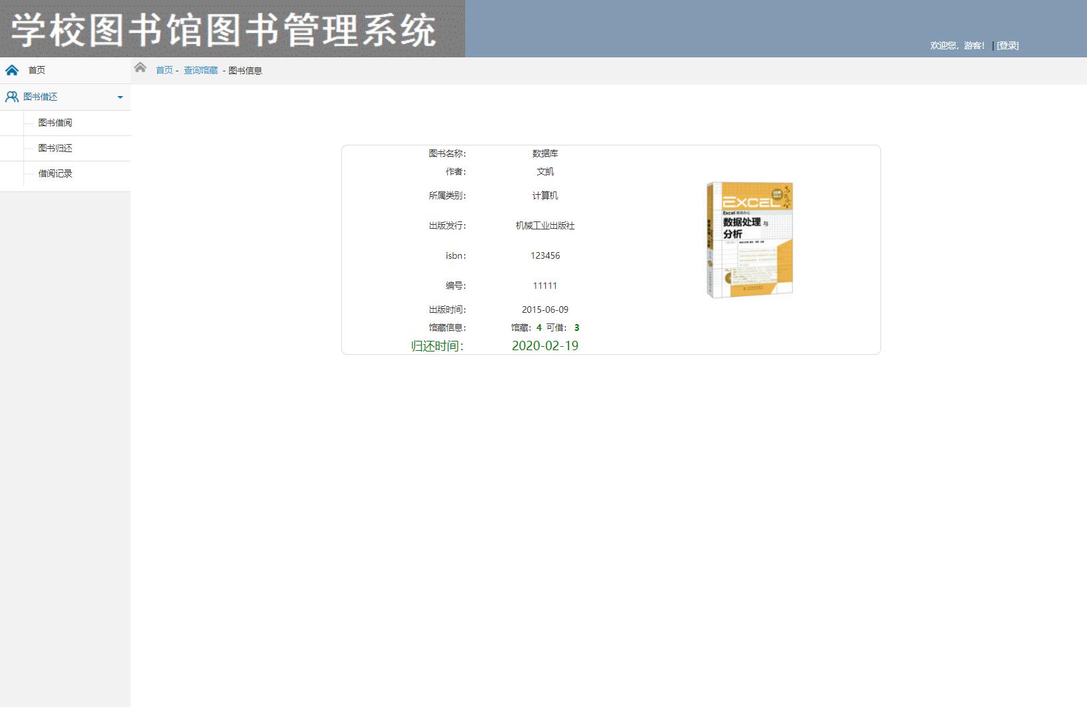Click the green 归还时间 date text
This screenshot has height=707, width=1087.
tap(544, 345)
